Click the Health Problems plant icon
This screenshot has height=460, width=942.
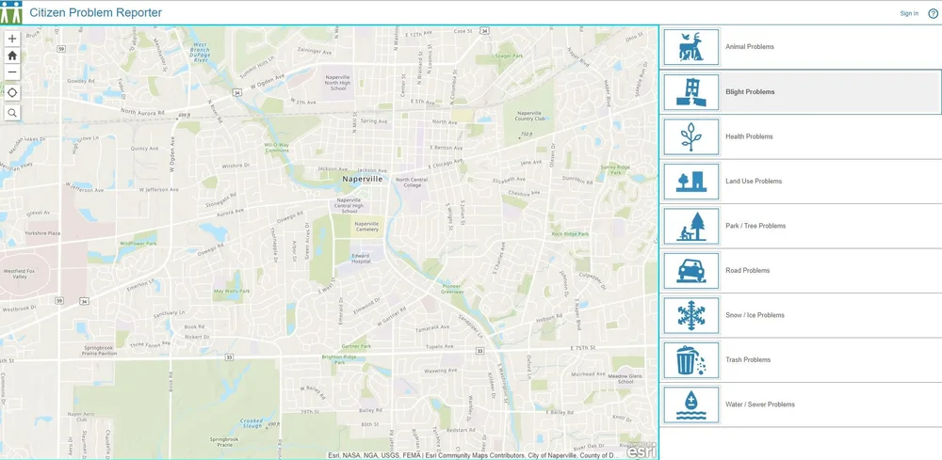(x=690, y=136)
